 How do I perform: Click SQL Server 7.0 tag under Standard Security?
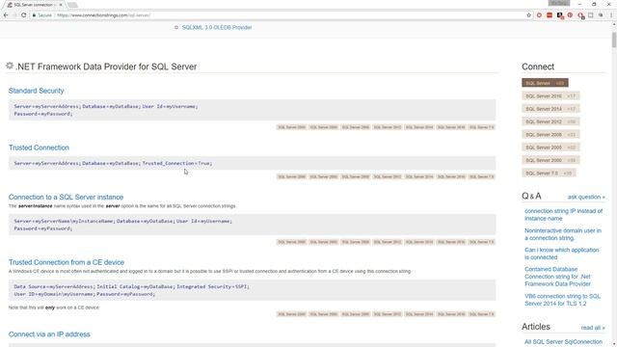(x=482, y=127)
